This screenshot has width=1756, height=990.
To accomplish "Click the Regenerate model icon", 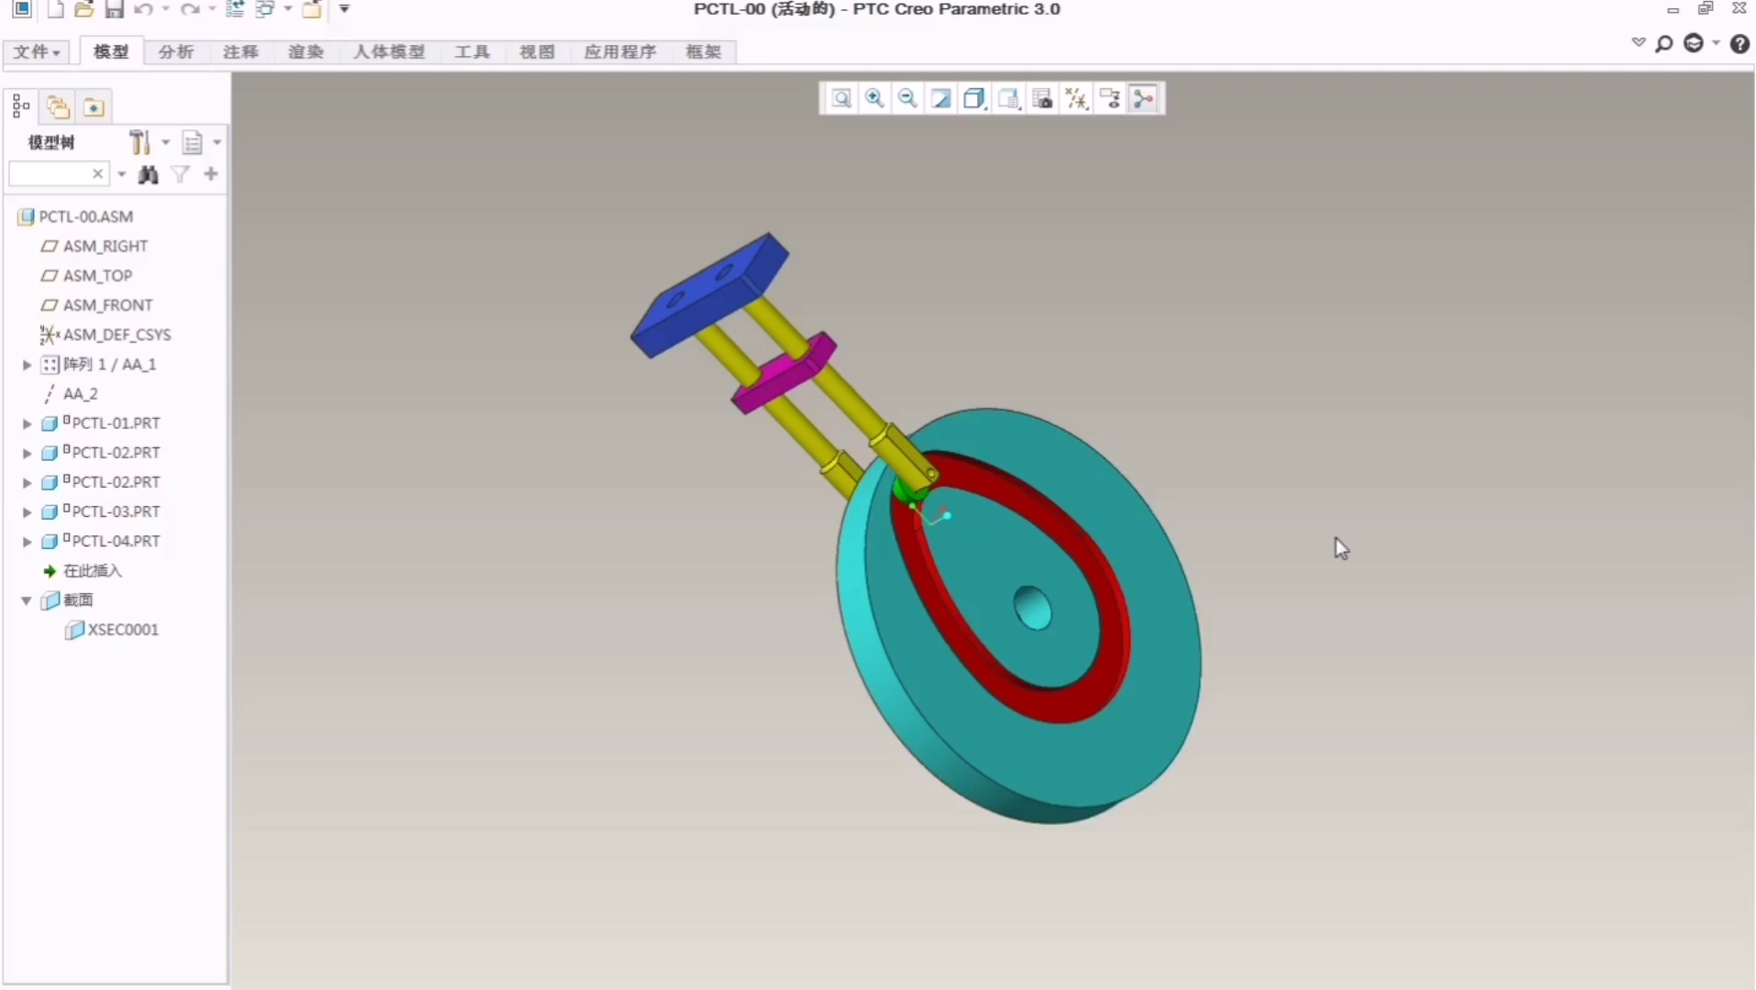I will pyautogui.click(x=235, y=9).
